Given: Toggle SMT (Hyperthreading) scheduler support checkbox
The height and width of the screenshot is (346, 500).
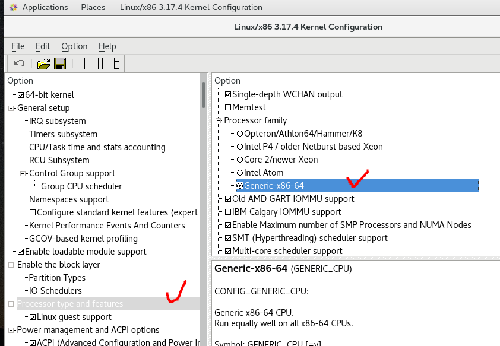Looking at the screenshot, I should 228,238.
